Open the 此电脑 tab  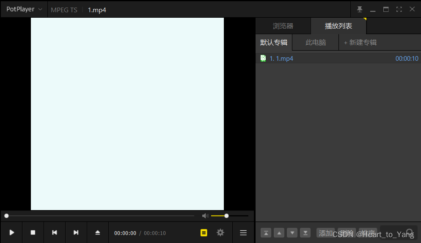pyautogui.click(x=316, y=42)
